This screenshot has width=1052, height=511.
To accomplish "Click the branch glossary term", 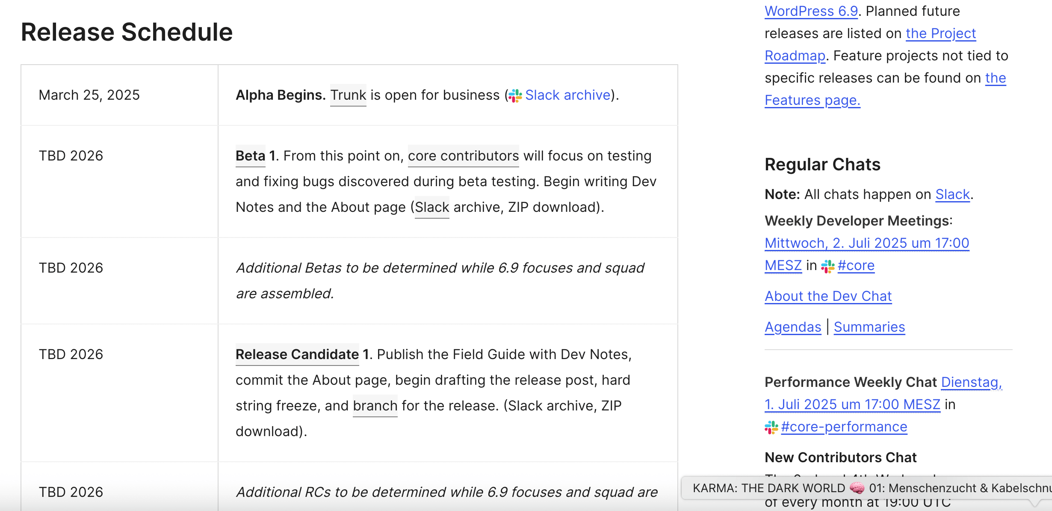I will point(375,406).
